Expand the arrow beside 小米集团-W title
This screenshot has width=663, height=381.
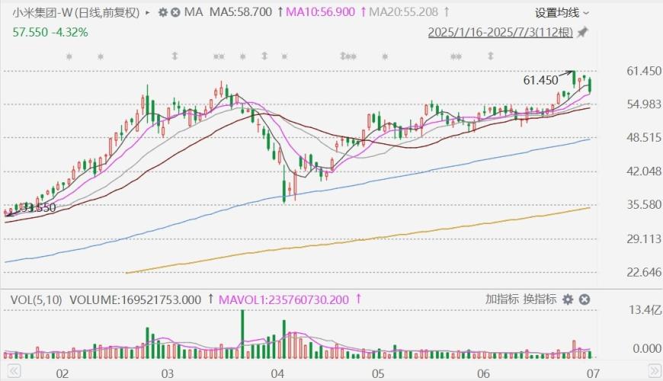(x=147, y=13)
